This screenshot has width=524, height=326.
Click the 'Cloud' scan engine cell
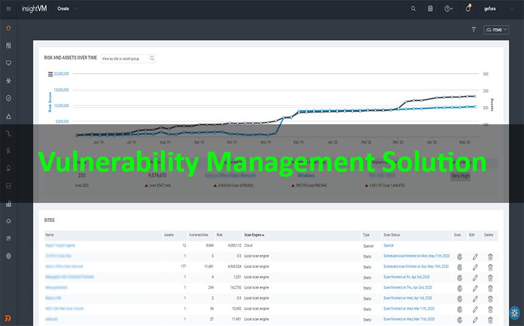click(249, 246)
